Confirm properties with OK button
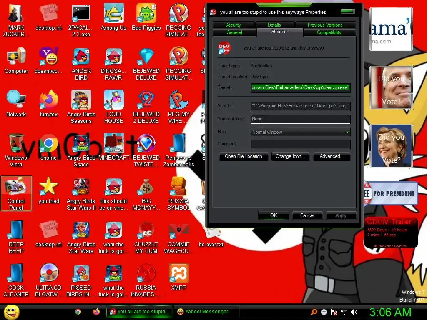This screenshot has height=320, width=427. click(274, 215)
